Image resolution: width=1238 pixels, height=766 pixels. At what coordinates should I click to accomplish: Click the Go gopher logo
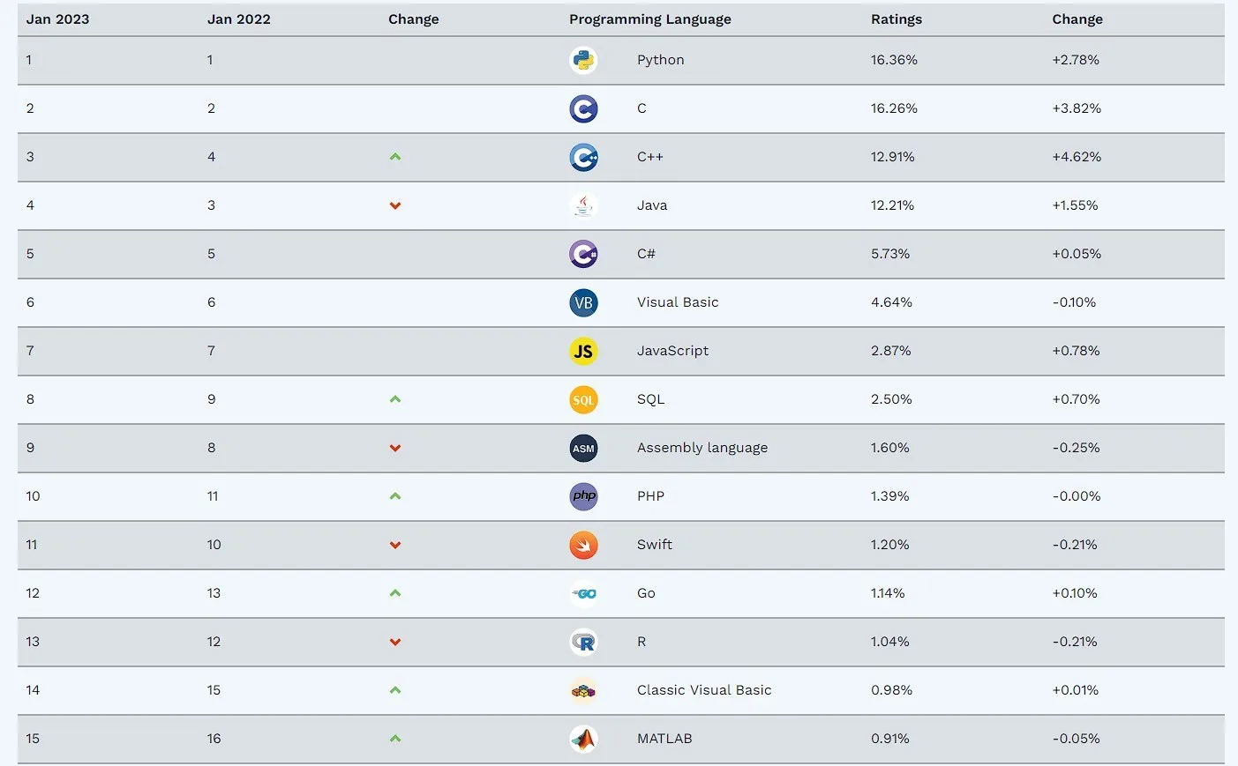pyautogui.click(x=583, y=593)
